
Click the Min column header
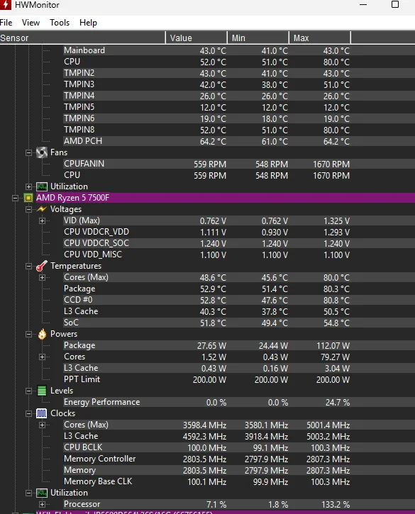pyautogui.click(x=258, y=38)
